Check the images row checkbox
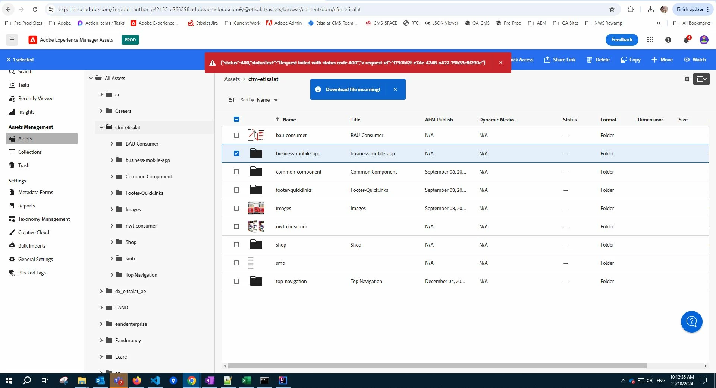Viewport: 716px width, 388px height. pyautogui.click(x=236, y=208)
